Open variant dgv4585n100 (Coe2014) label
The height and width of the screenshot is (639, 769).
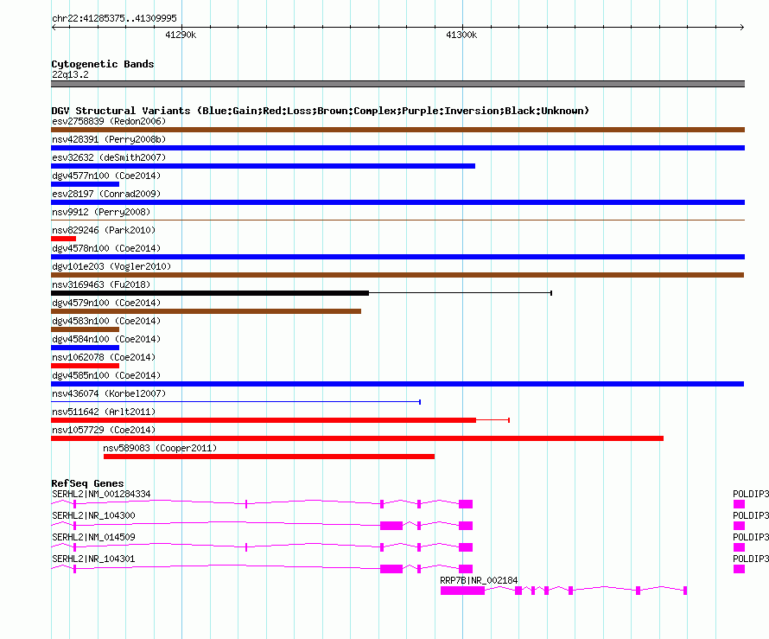click(106, 375)
